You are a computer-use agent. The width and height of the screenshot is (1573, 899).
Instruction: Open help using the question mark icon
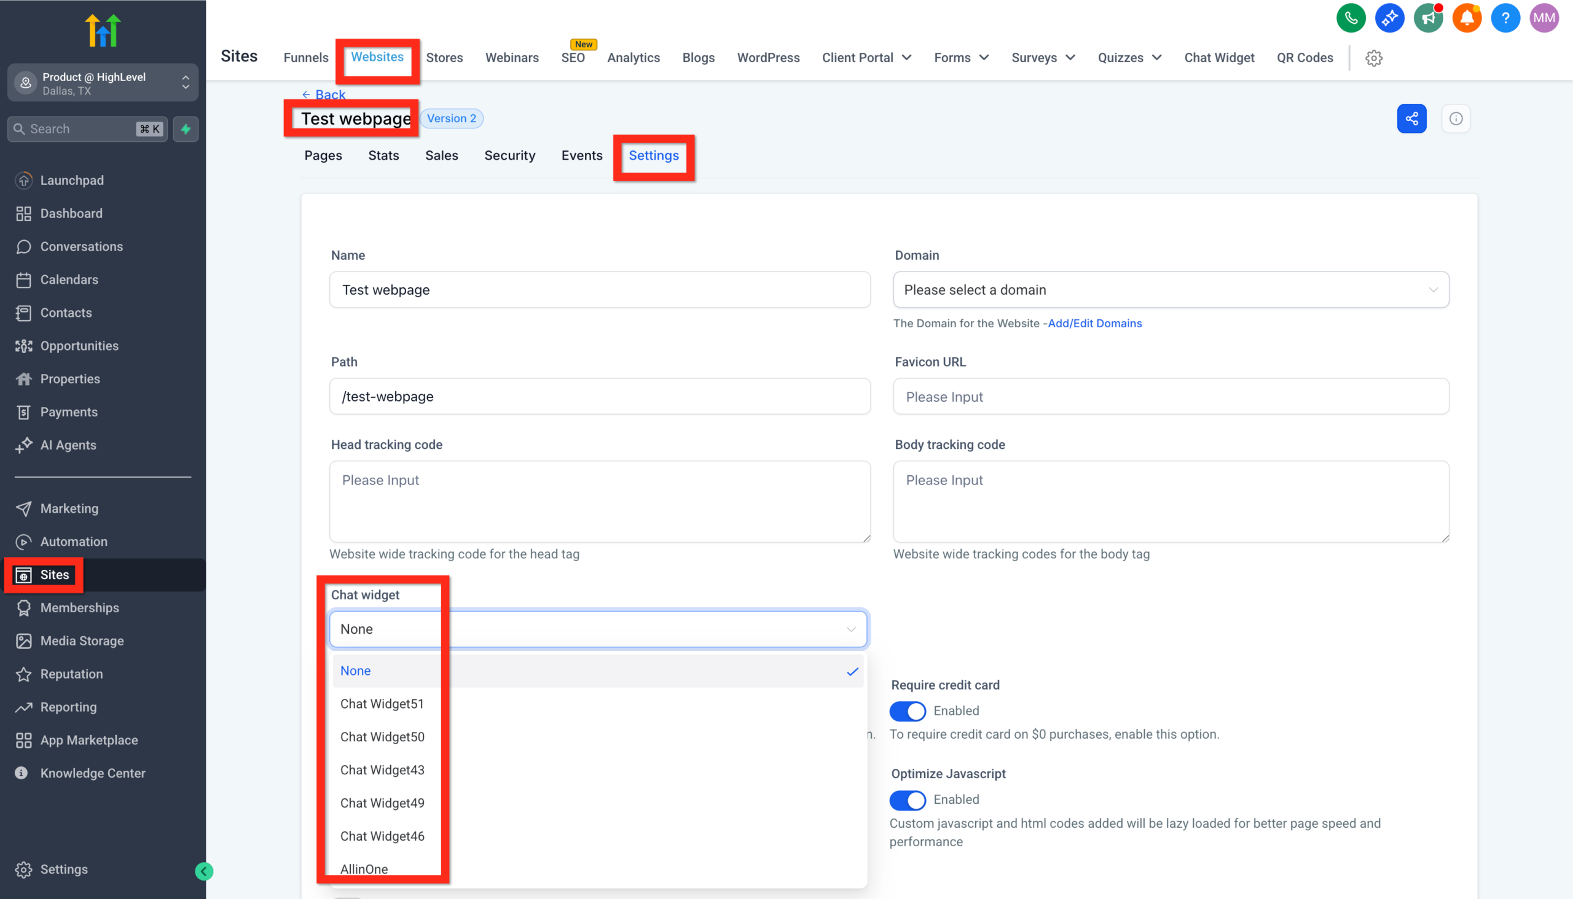point(1505,18)
